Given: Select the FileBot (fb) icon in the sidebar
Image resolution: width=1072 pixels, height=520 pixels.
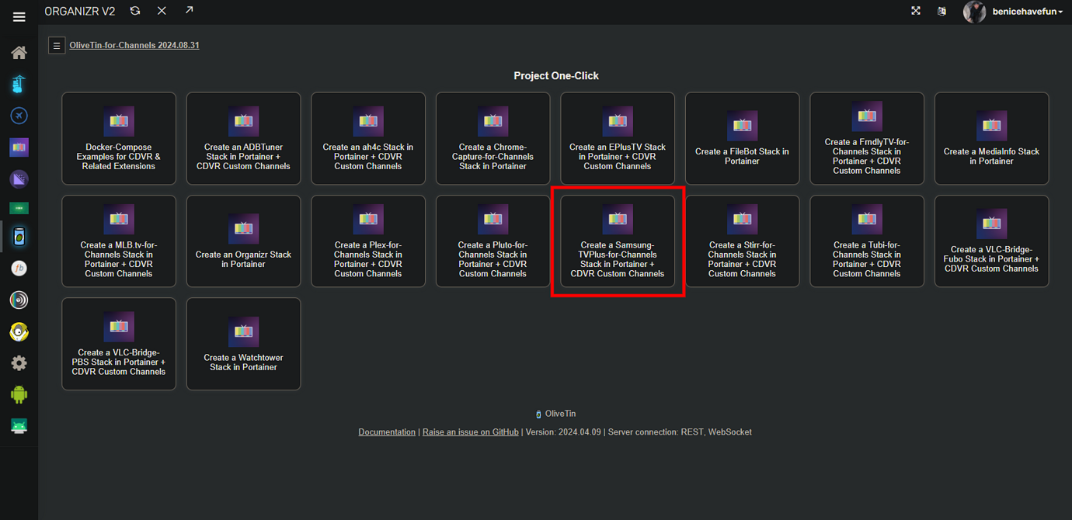Looking at the screenshot, I should click(x=19, y=269).
